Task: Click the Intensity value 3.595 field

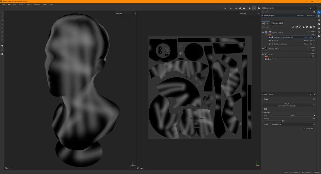Action: click(x=313, y=119)
